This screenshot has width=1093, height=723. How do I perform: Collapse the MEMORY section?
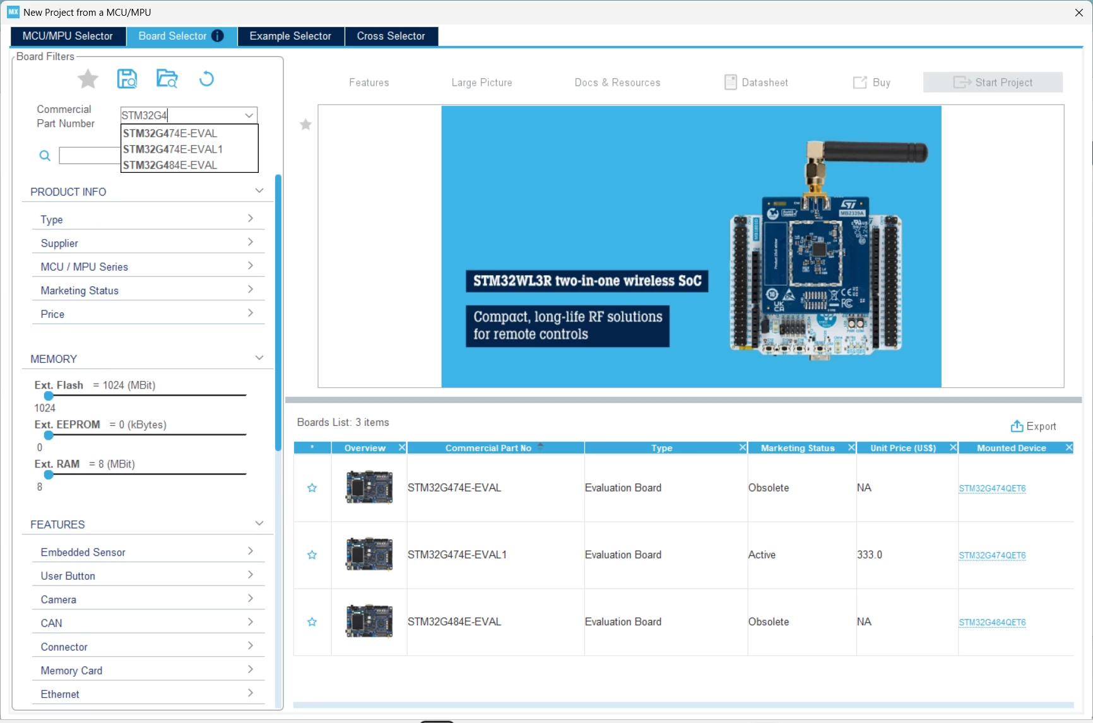(x=259, y=358)
